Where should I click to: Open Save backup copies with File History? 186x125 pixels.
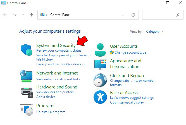(63, 57)
